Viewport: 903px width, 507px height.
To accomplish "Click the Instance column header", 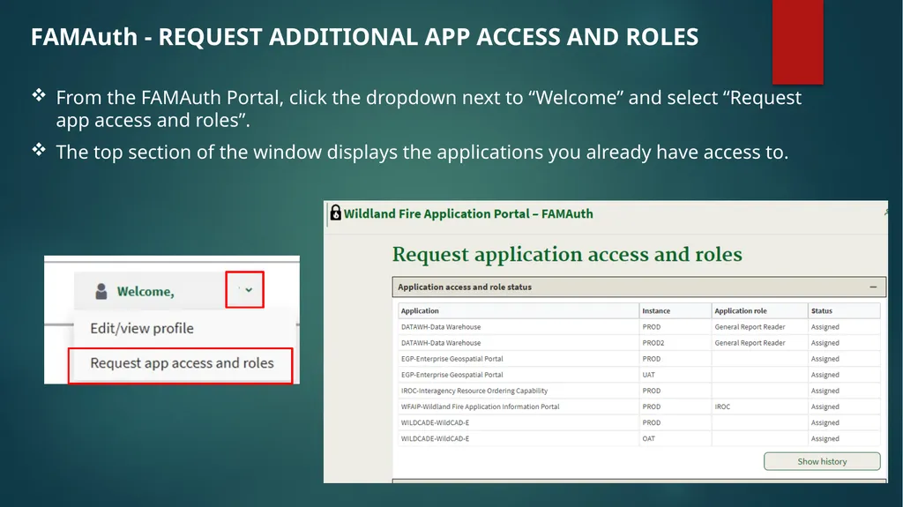I will (656, 310).
